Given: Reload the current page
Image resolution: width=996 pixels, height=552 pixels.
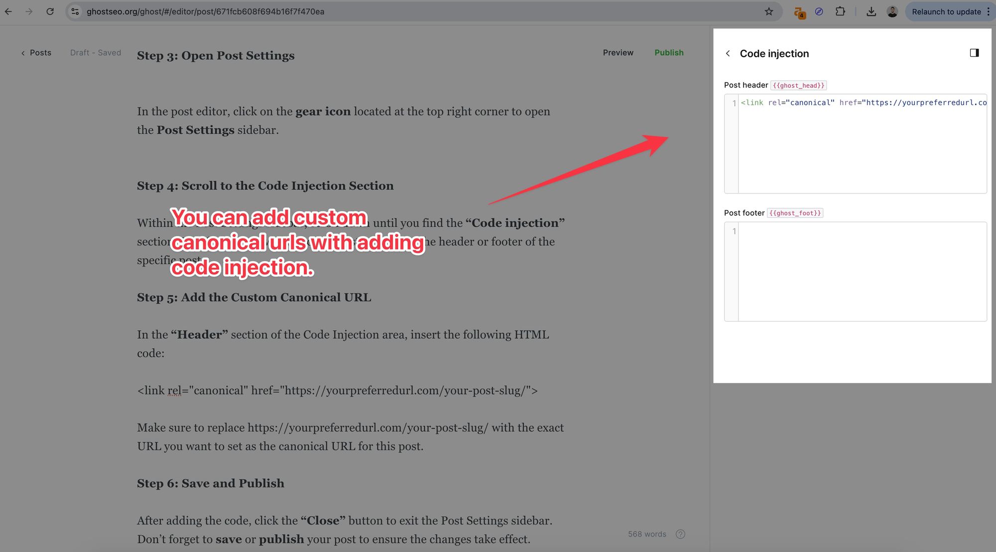Looking at the screenshot, I should pos(50,11).
